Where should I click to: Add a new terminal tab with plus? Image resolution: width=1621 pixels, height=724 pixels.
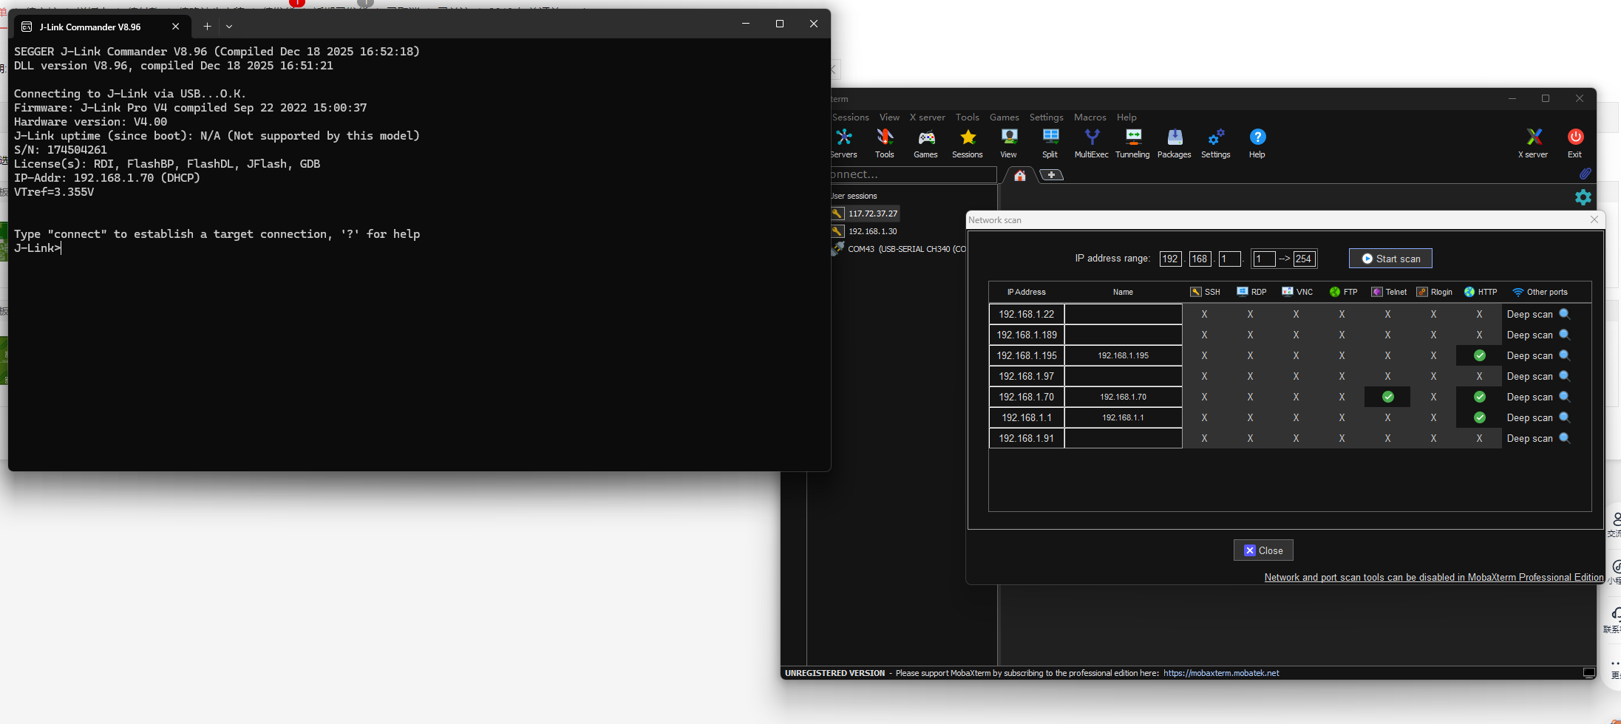(207, 27)
